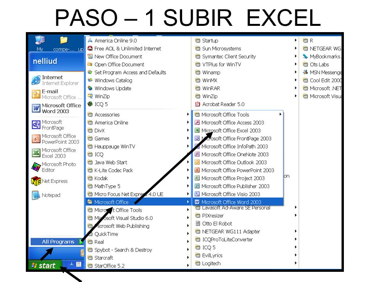Screen dimensions: 376x282
Task: Expand the Microsoft Office Tools arrow in Office submenu
Action: tap(280, 114)
